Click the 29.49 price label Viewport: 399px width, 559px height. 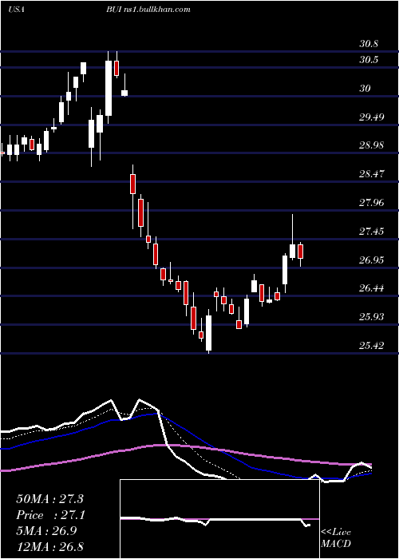[x=371, y=117]
